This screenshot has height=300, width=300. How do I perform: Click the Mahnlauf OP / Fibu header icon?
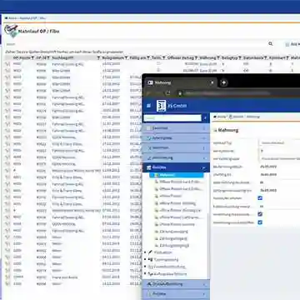[x=11, y=30]
